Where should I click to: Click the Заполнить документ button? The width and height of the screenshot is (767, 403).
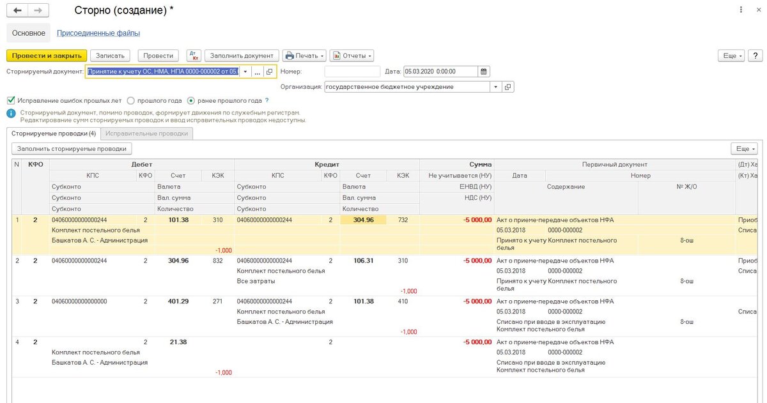242,56
